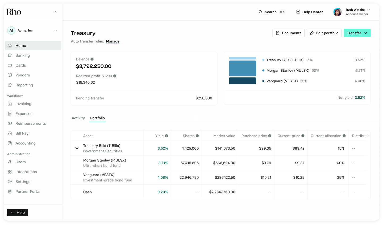The height and width of the screenshot is (225, 383).
Task: Click the AI avatar badge for Acme, Inc
Action: (11, 31)
